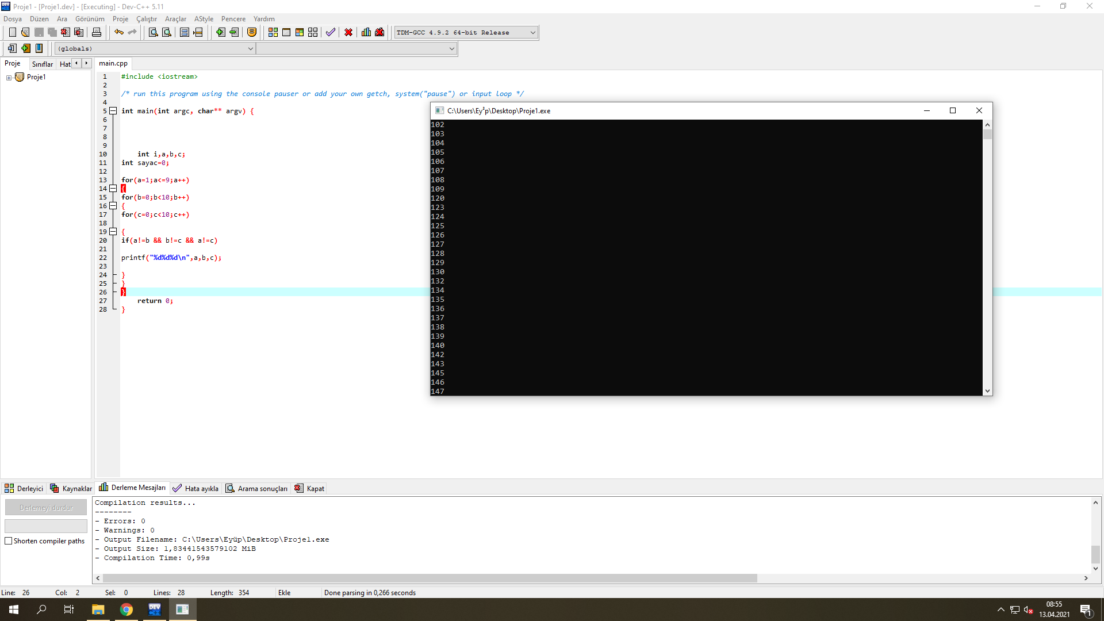Collapse the main function fold at line 5
Image resolution: width=1104 pixels, height=621 pixels.
(113, 111)
